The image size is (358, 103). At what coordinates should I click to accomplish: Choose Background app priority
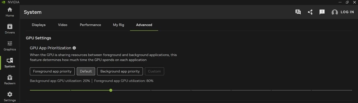tap(120, 71)
